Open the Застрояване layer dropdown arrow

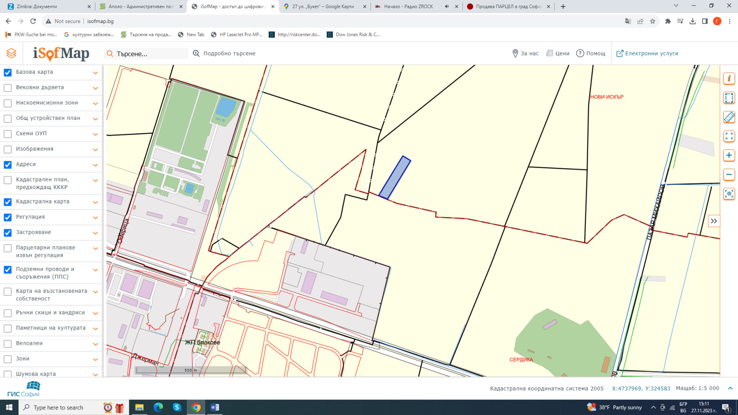click(x=95, y=233)
